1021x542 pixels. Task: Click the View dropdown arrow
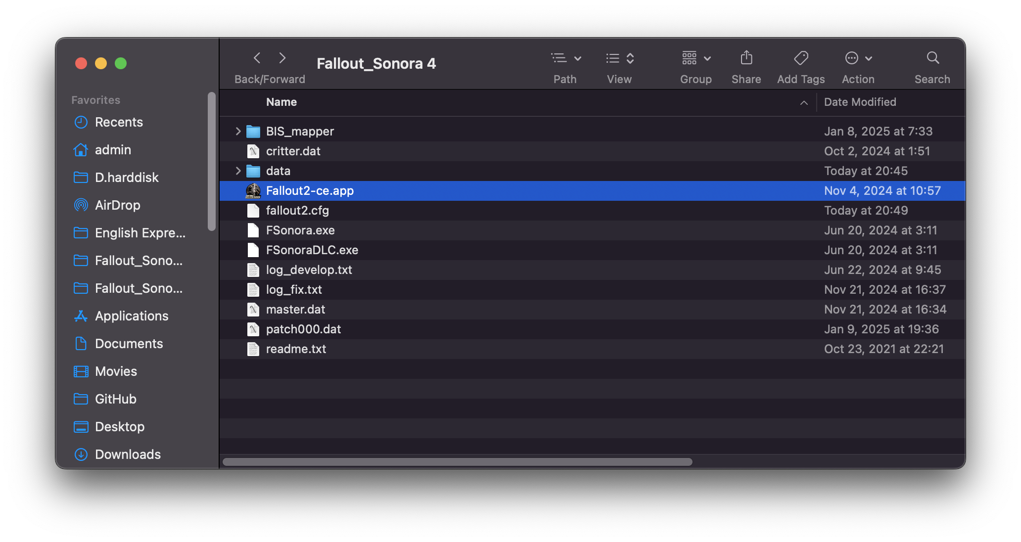[x=630, y=59]
